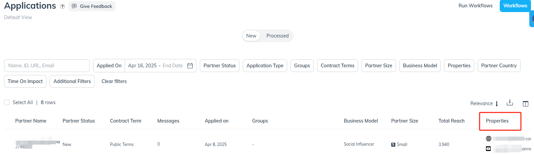534x154 pixels.
Task: Open the column layout settings icon
Action: [x=526, y=104]
